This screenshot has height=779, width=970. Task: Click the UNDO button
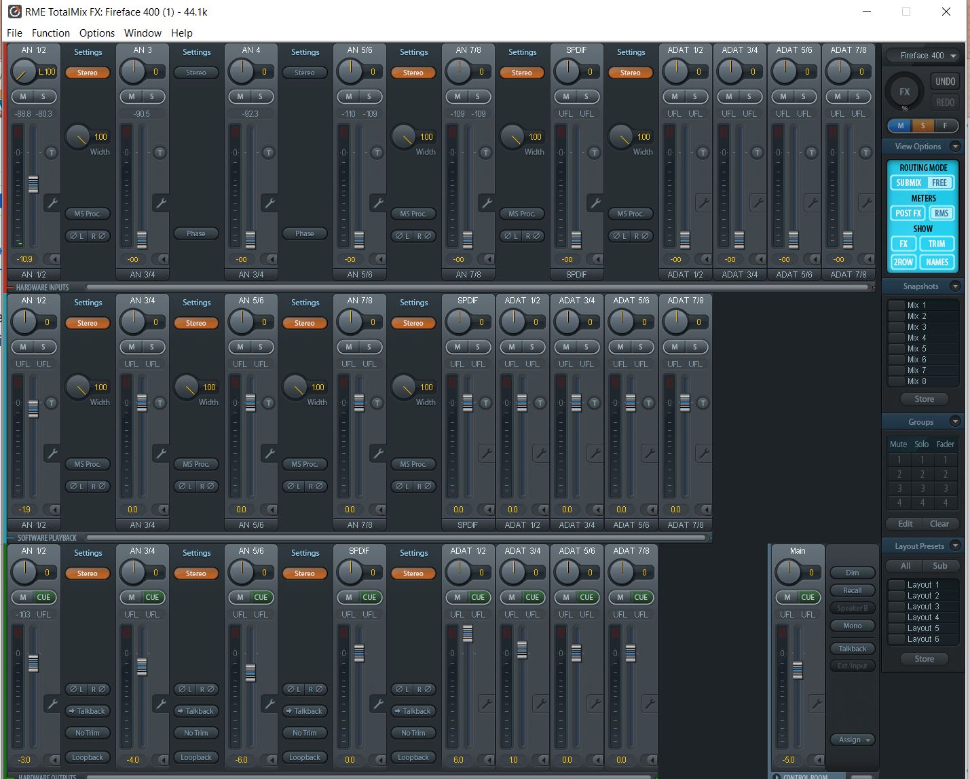pyautogui.click(x=945, y=81)
